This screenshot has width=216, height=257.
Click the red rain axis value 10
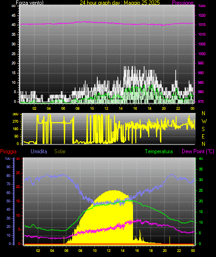[x=18, y=215]
